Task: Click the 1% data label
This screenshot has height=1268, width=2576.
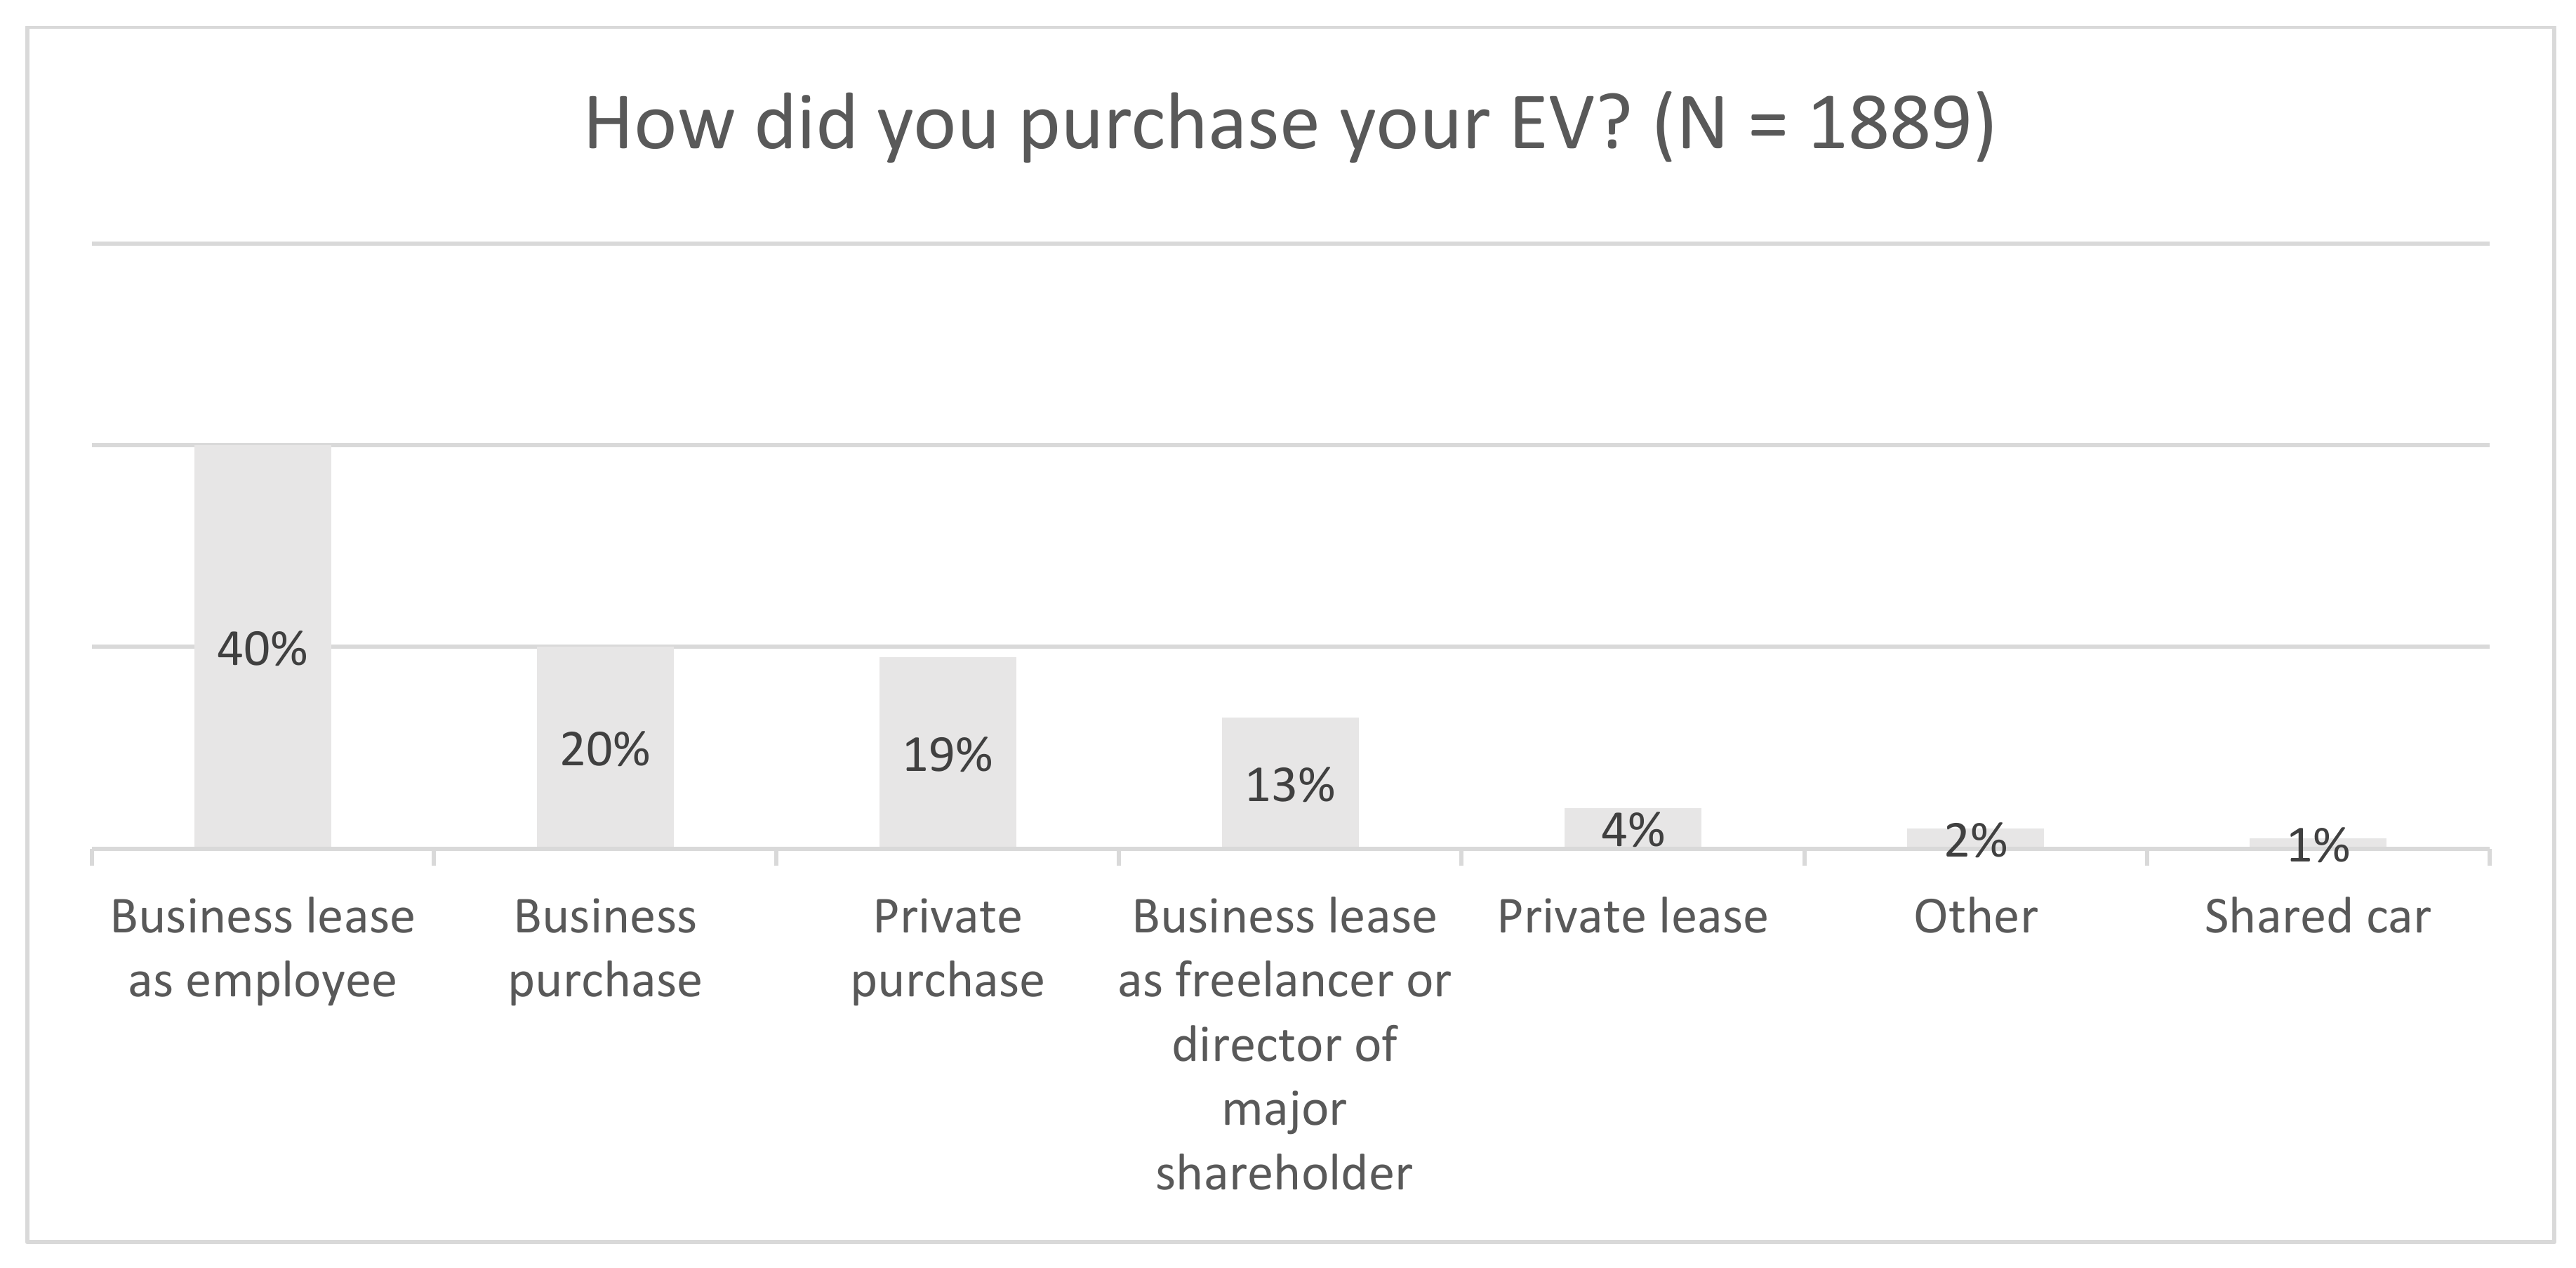Action: click(2318, 847)
